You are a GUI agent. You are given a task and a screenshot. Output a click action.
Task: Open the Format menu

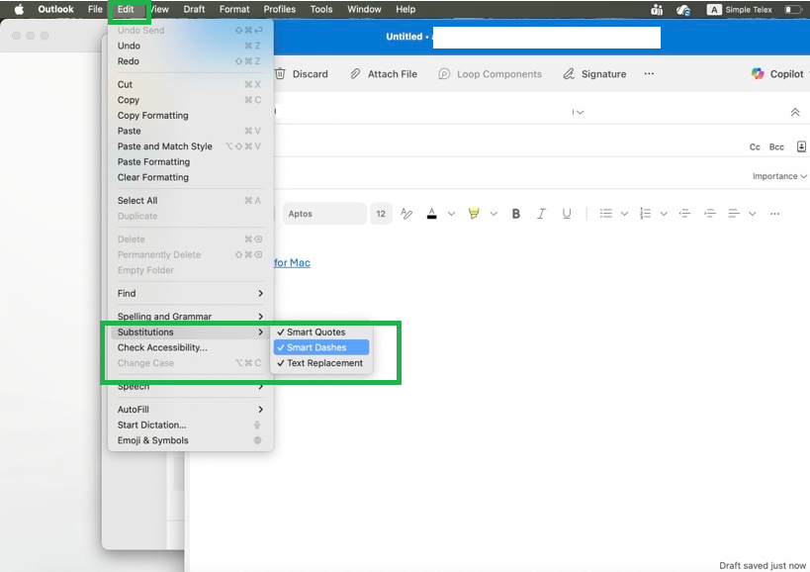[234, 9]
